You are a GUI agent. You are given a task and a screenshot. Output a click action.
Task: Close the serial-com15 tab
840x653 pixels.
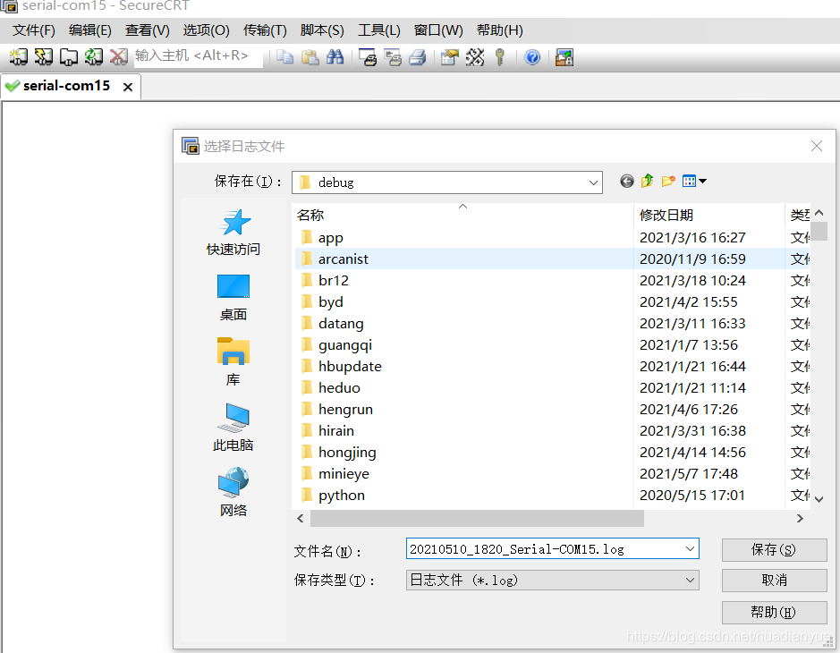(x=128, y=87)
